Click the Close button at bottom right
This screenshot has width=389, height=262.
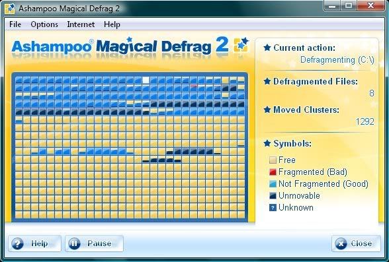356,244
